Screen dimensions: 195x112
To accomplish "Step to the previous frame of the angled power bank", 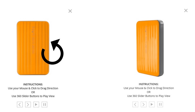I will [135, 104].
